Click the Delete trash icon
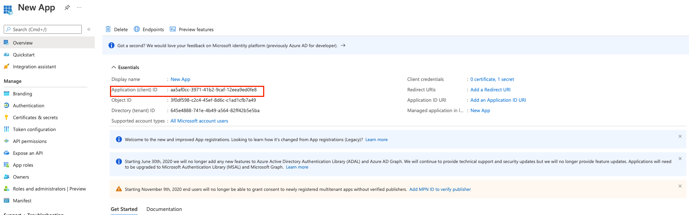Screen dimensions: 689x215 tap(108, 29)
